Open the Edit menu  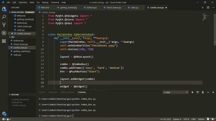pyautogui.click(x=14, y=2)
